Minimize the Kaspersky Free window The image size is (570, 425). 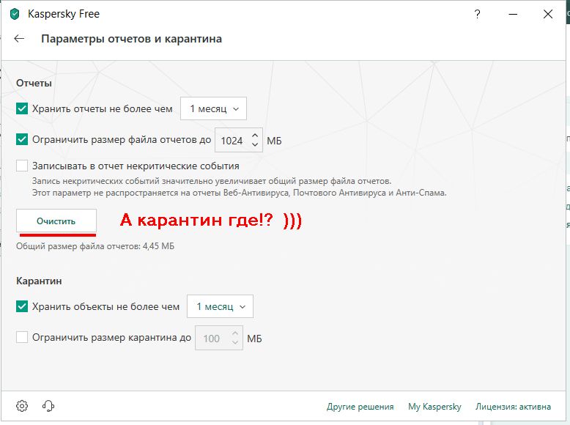[x=513, y=14]
